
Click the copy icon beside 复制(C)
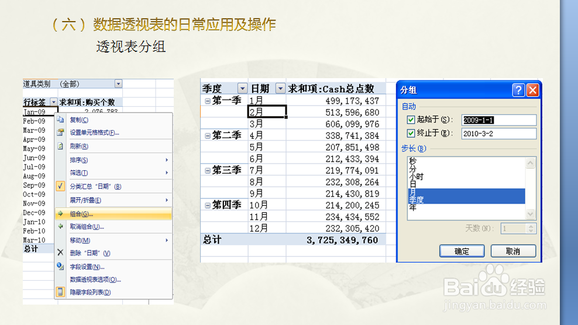[60, 120]
